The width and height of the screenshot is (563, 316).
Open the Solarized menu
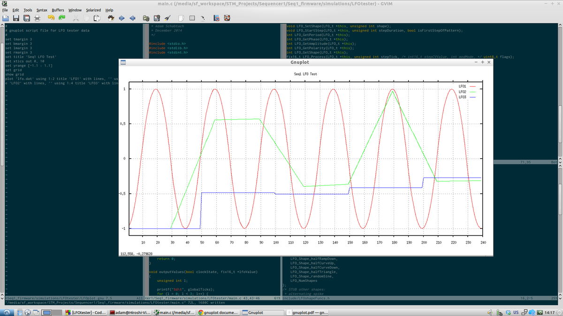93,10
